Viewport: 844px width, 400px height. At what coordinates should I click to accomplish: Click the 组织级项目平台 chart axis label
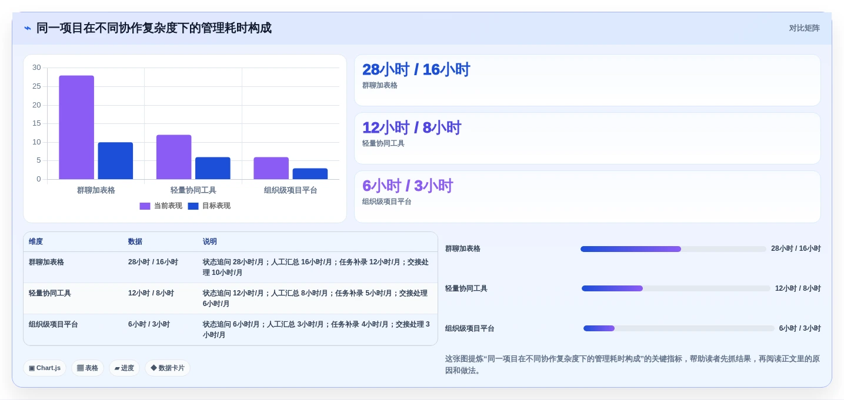291,190
